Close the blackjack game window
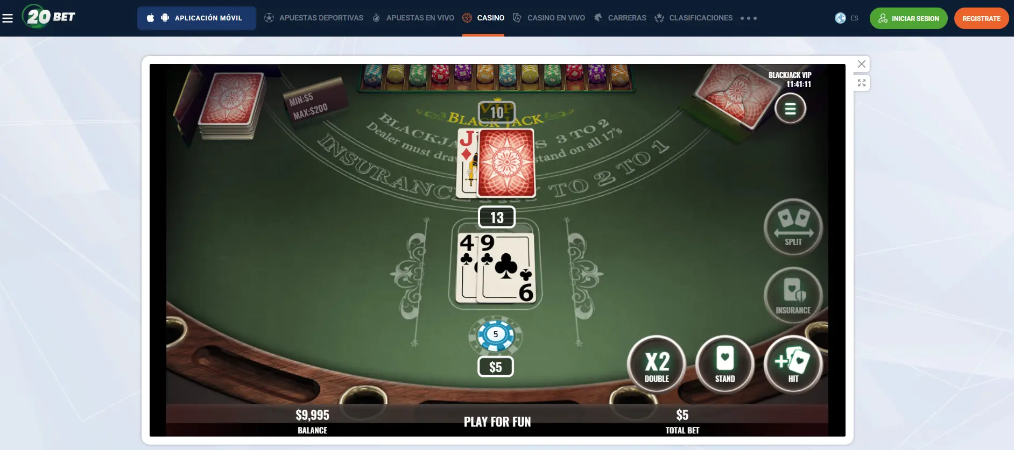 click(x=862, y=64)
